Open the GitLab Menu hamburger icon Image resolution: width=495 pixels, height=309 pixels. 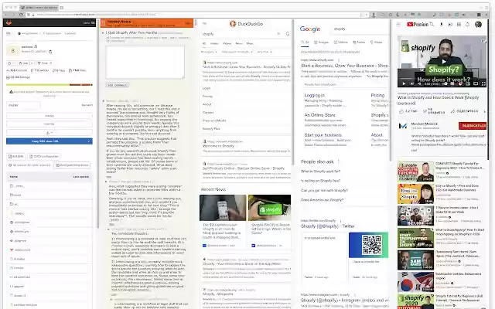[x=93, y=22]
